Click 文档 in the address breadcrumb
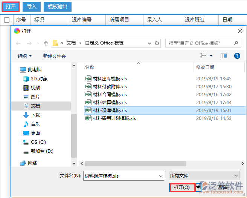247x198 pixels. click(71, 43)
